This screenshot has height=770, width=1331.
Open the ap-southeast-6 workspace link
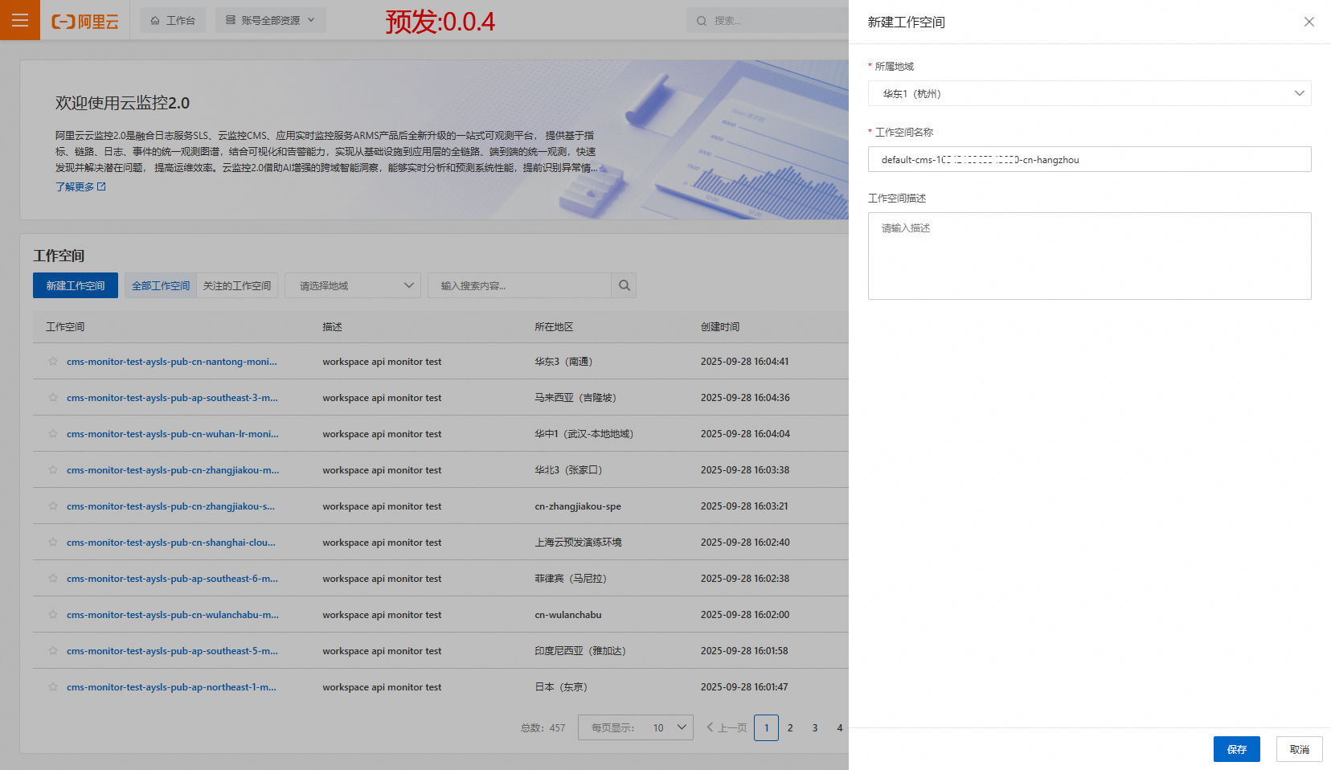(172, 579)
